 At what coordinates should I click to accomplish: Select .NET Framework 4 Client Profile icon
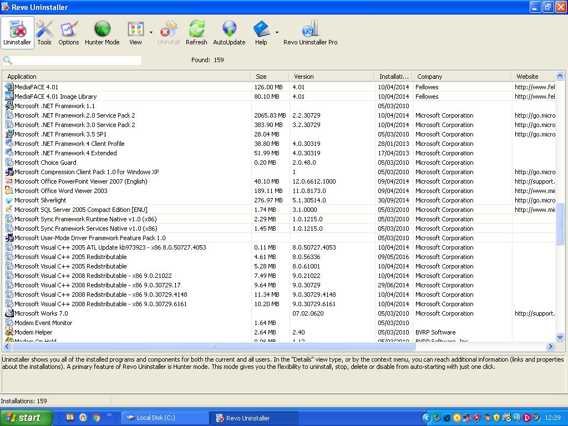click(9, 144)
